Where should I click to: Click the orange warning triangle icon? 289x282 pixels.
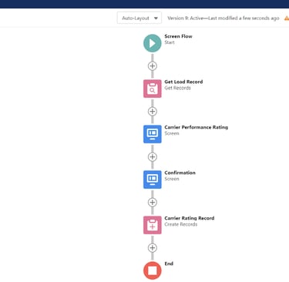coord(287,18)
